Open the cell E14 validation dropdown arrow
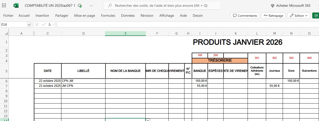Viewport: 319px width, 121px height. [x=148, y=120]
